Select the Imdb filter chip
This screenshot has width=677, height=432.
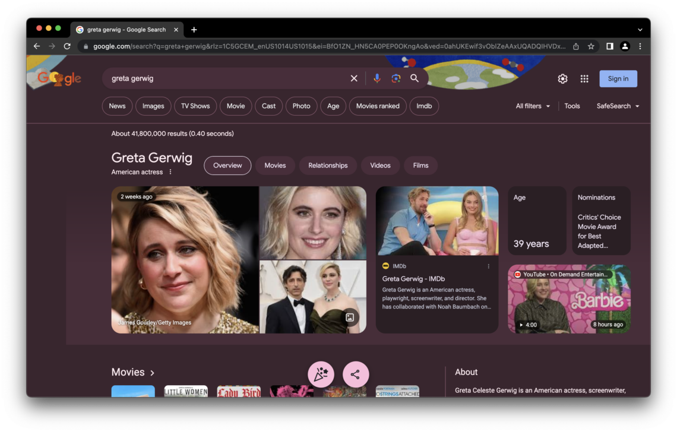tap(424, 106)
